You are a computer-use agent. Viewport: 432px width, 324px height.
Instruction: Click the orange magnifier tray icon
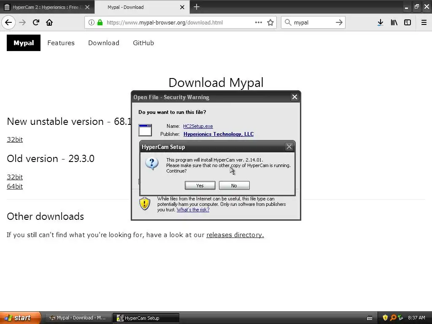pos(393,318)
